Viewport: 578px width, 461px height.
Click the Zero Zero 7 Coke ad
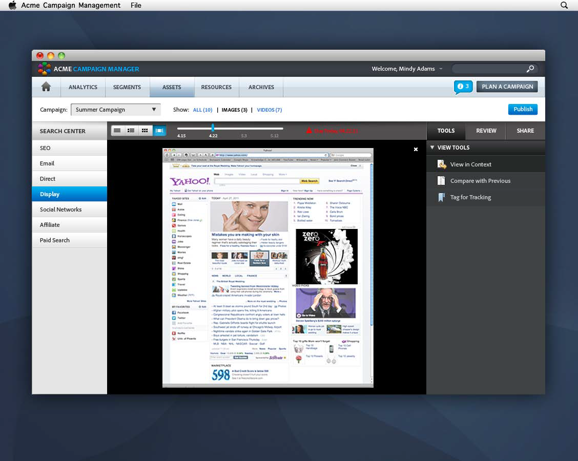coord(326,257)
